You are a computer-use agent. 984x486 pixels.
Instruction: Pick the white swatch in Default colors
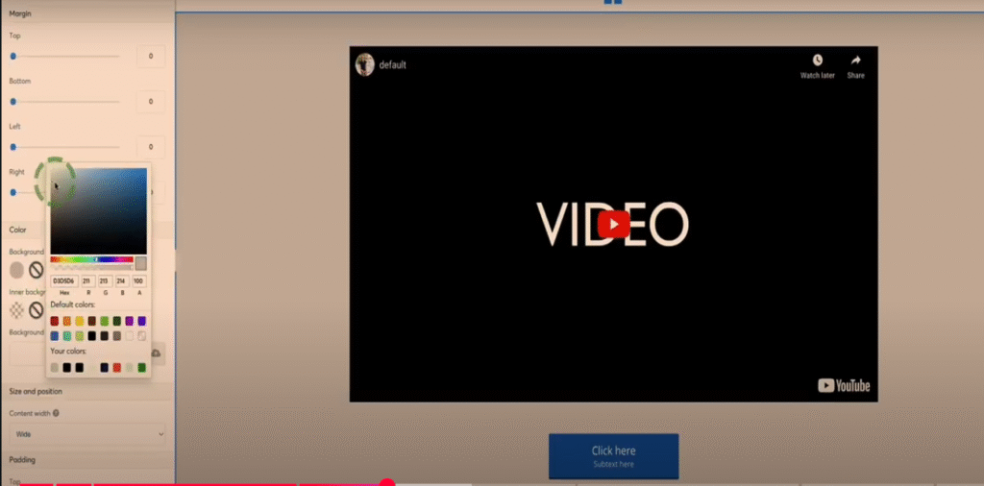point(130,336)
